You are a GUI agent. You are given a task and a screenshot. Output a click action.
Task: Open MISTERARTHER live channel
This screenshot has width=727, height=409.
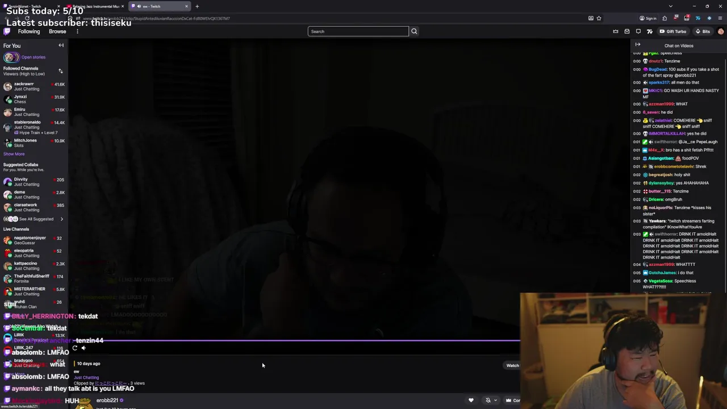(x=34, y=291)
